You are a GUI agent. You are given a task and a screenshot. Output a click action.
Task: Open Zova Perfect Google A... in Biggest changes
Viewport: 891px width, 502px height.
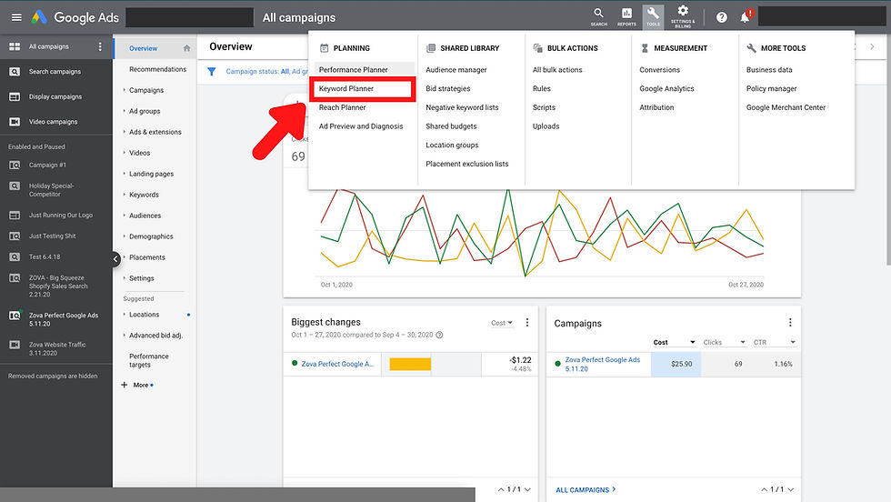point(337,364)
